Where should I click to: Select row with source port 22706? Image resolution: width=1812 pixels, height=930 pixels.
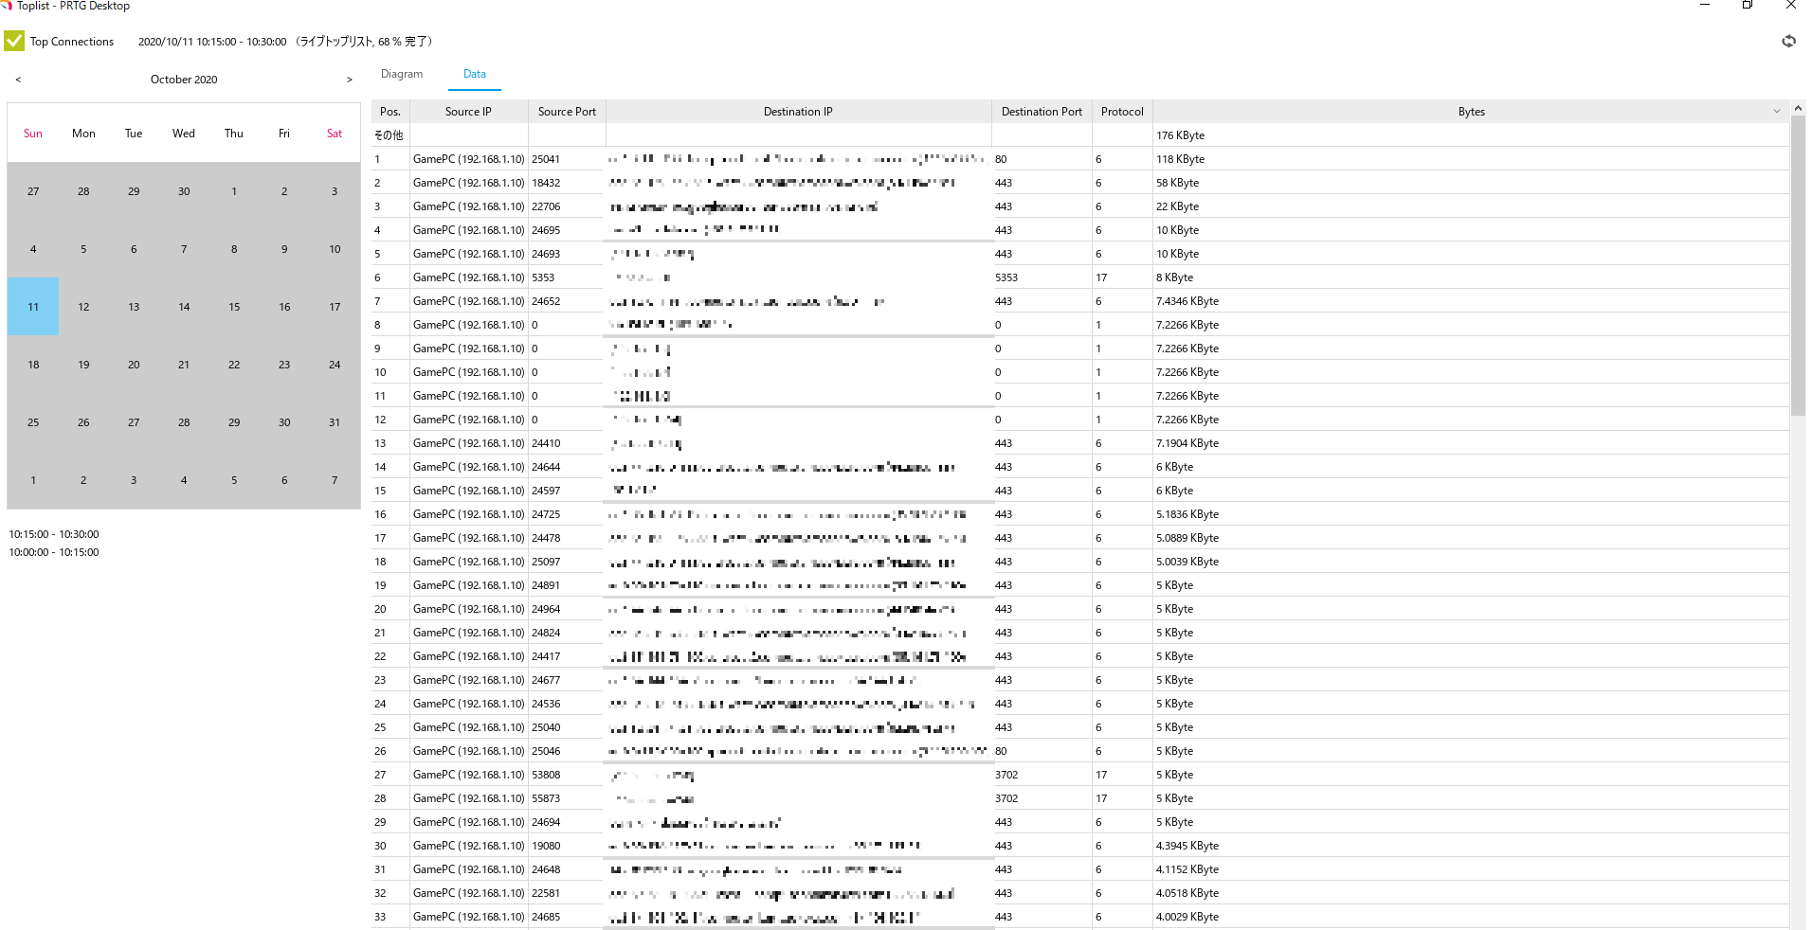1080,206
